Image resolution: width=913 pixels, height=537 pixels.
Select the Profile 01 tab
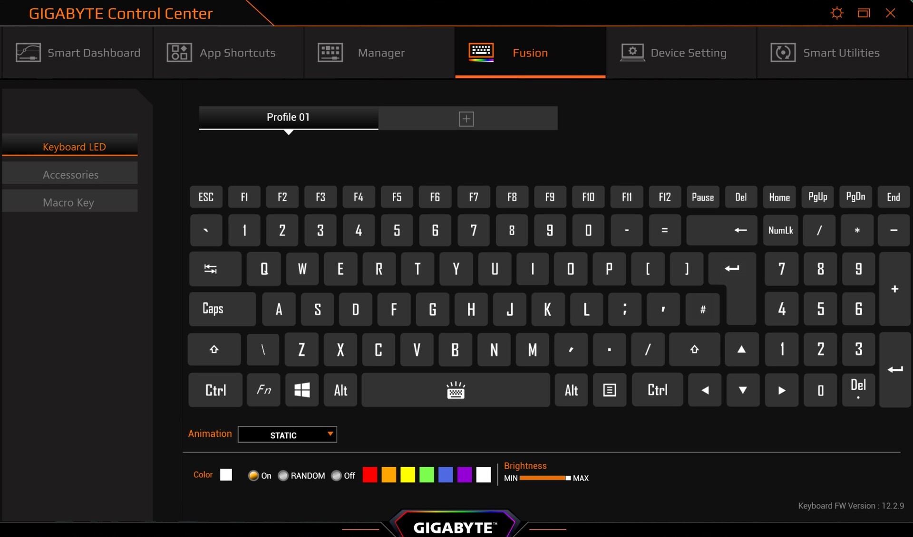coord(288,117)
